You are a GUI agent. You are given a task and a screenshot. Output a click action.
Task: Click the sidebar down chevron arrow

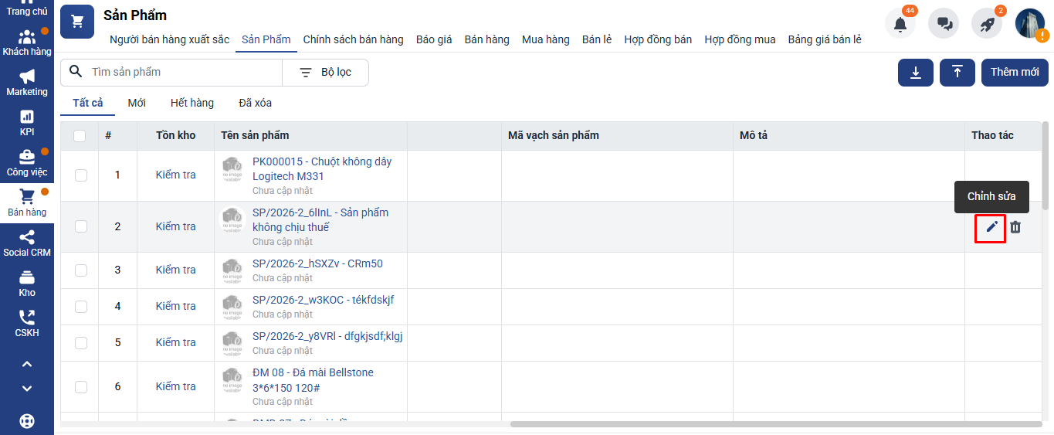point(27,388)
